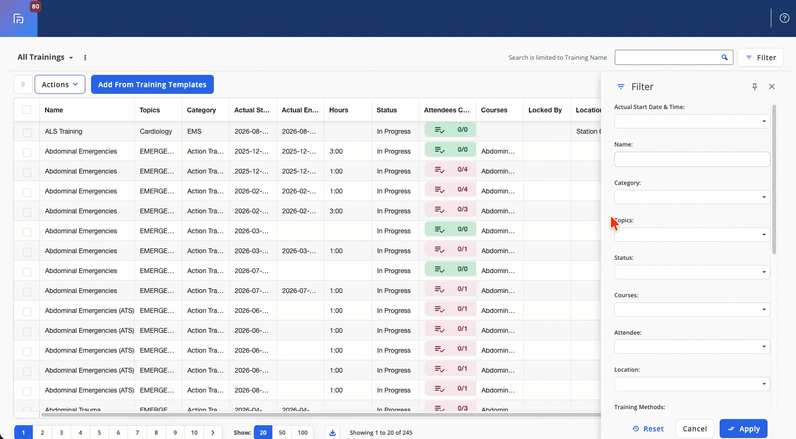The height and width of the screenshot is (439, 796).
Task: Click the search magnifier icon
Action: pyautogui.click(x=724, y=57)
